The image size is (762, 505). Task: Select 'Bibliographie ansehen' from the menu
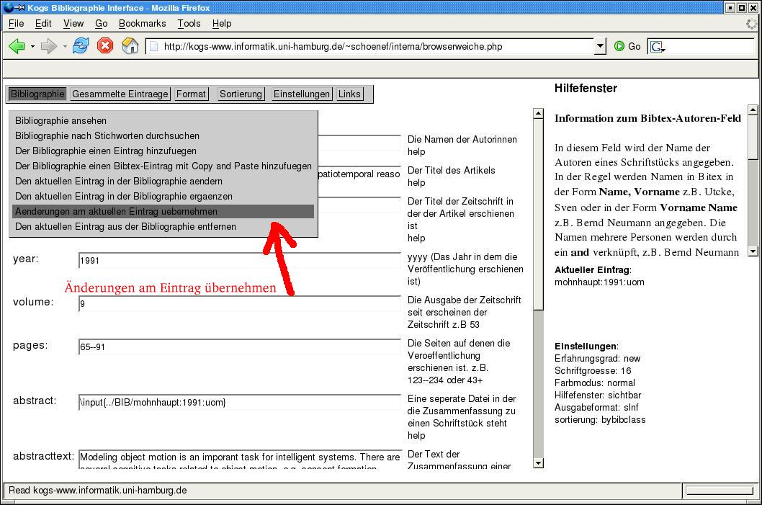click(x=163, y=120)
